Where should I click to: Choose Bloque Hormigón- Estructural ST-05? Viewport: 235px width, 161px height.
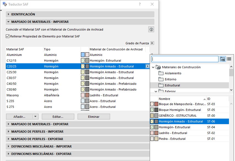pos(189,110)
